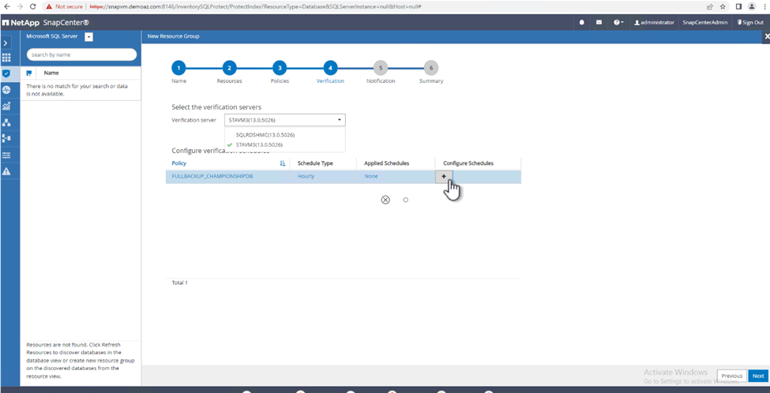
Task: Go to wizard step 2 Resources
Action: (x=229, y=68)
